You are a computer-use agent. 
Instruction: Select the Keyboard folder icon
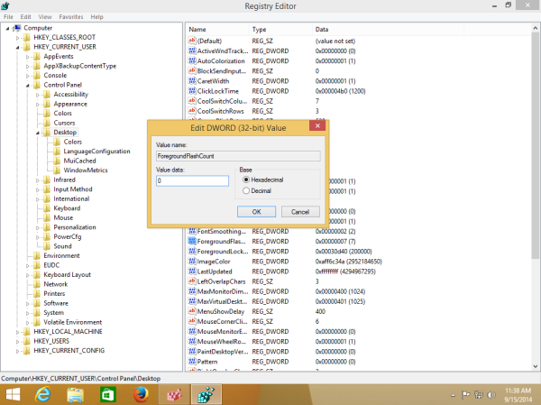[x=47, y=208]
